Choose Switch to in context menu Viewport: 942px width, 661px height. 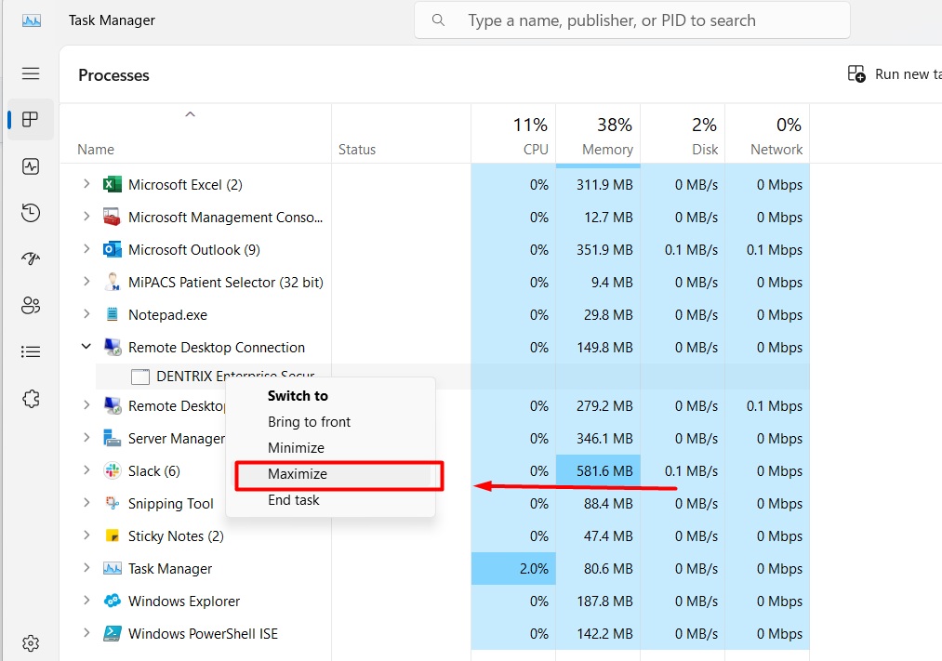[330, 396]
